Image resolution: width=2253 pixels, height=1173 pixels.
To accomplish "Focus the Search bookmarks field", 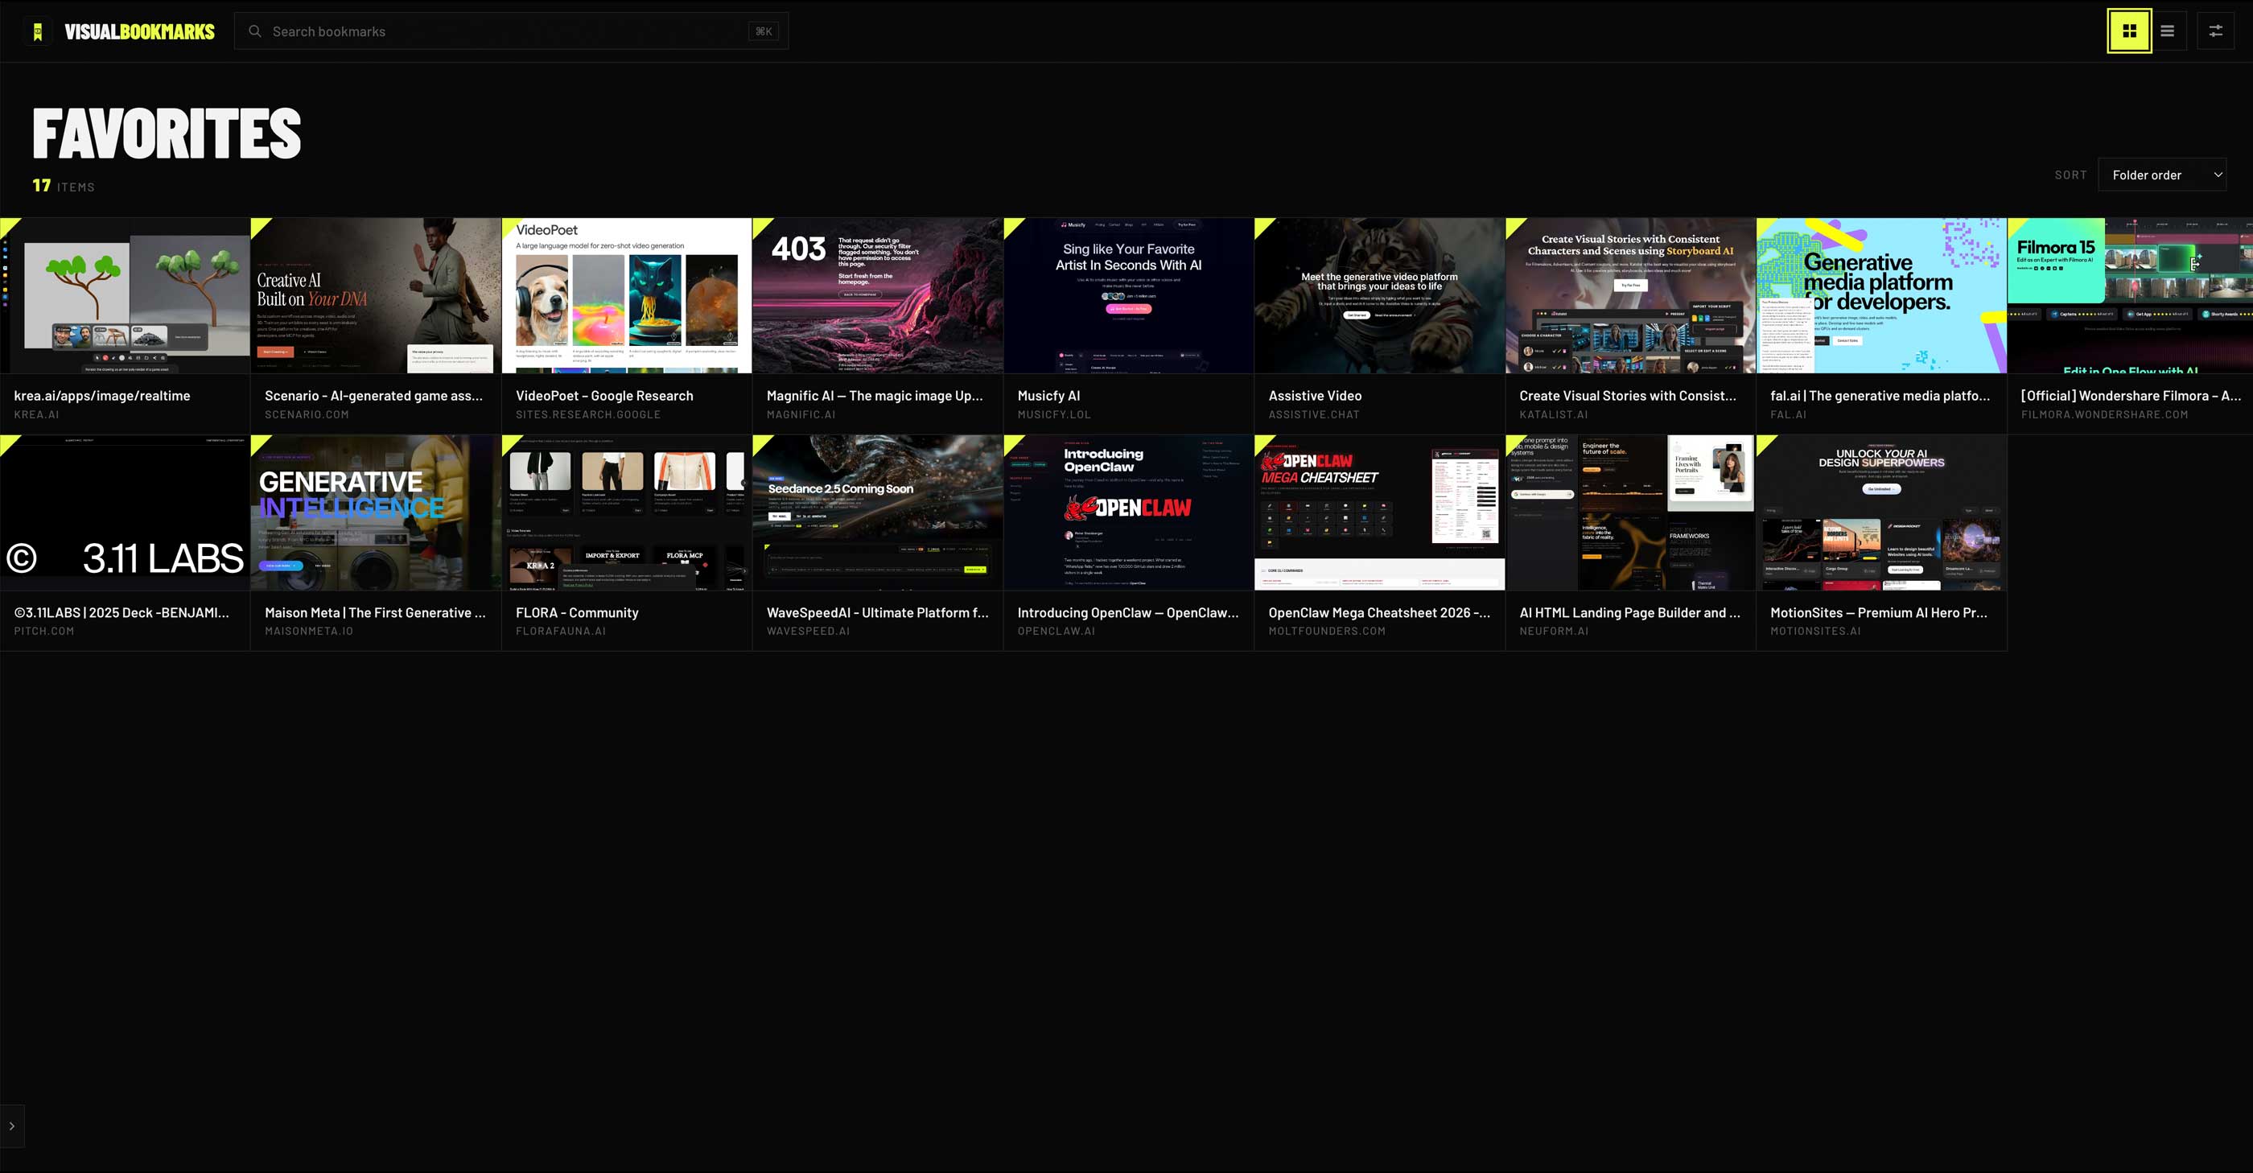I will [511, 31].
